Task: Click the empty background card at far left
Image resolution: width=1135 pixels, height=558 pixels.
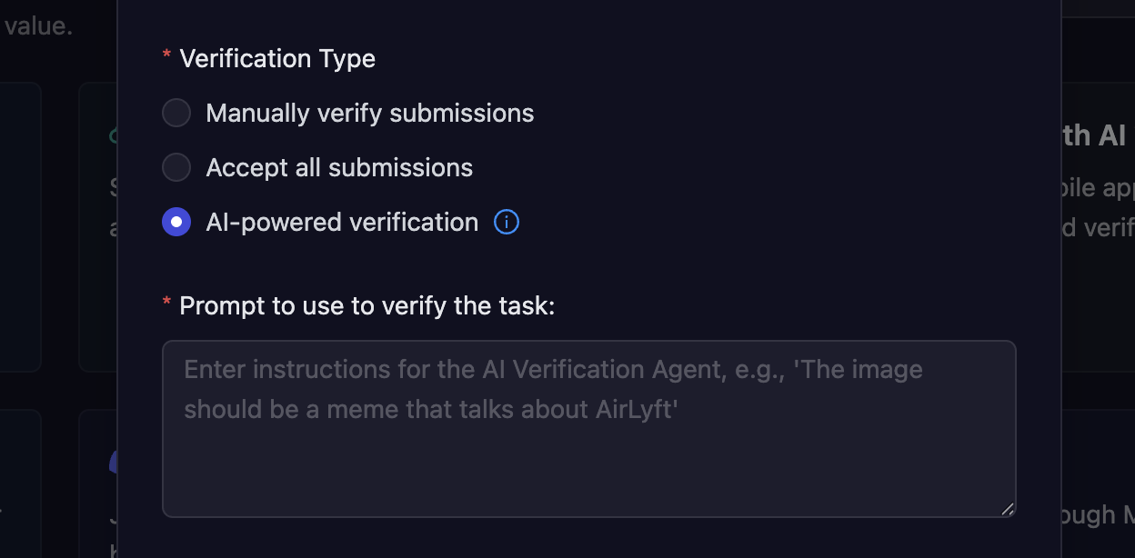Action: [20, 227]
